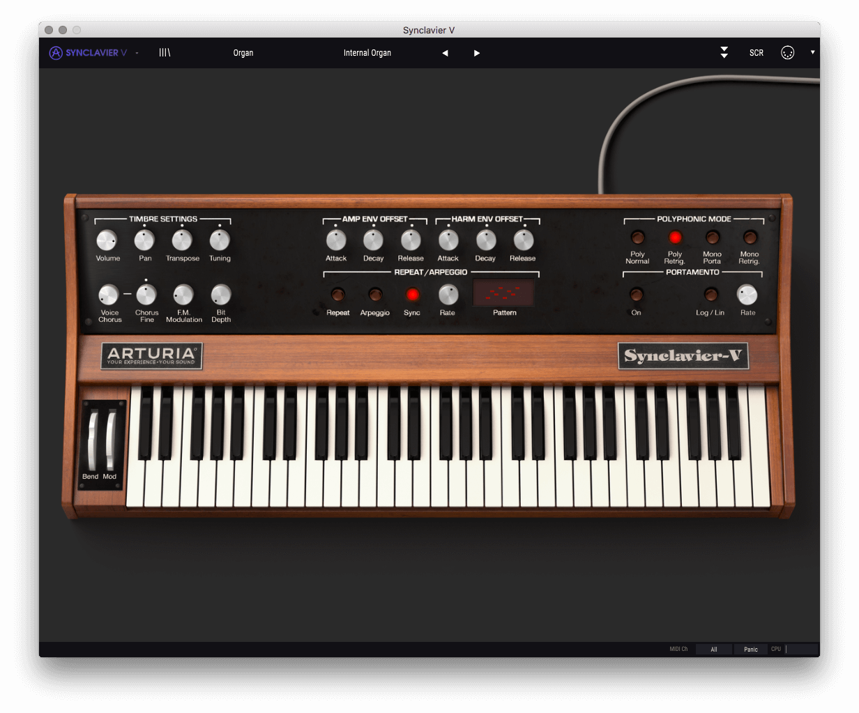Click the Amp Env Offset Release knob
The height and width of the screenshot is (713, 859).
tap(411, 240)
